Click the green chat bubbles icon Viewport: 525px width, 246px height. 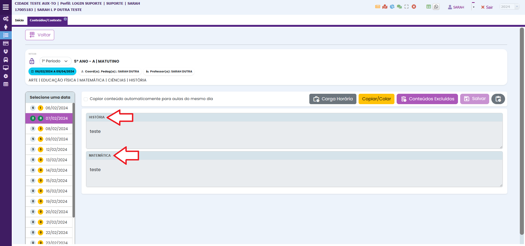tap(399, 7)
